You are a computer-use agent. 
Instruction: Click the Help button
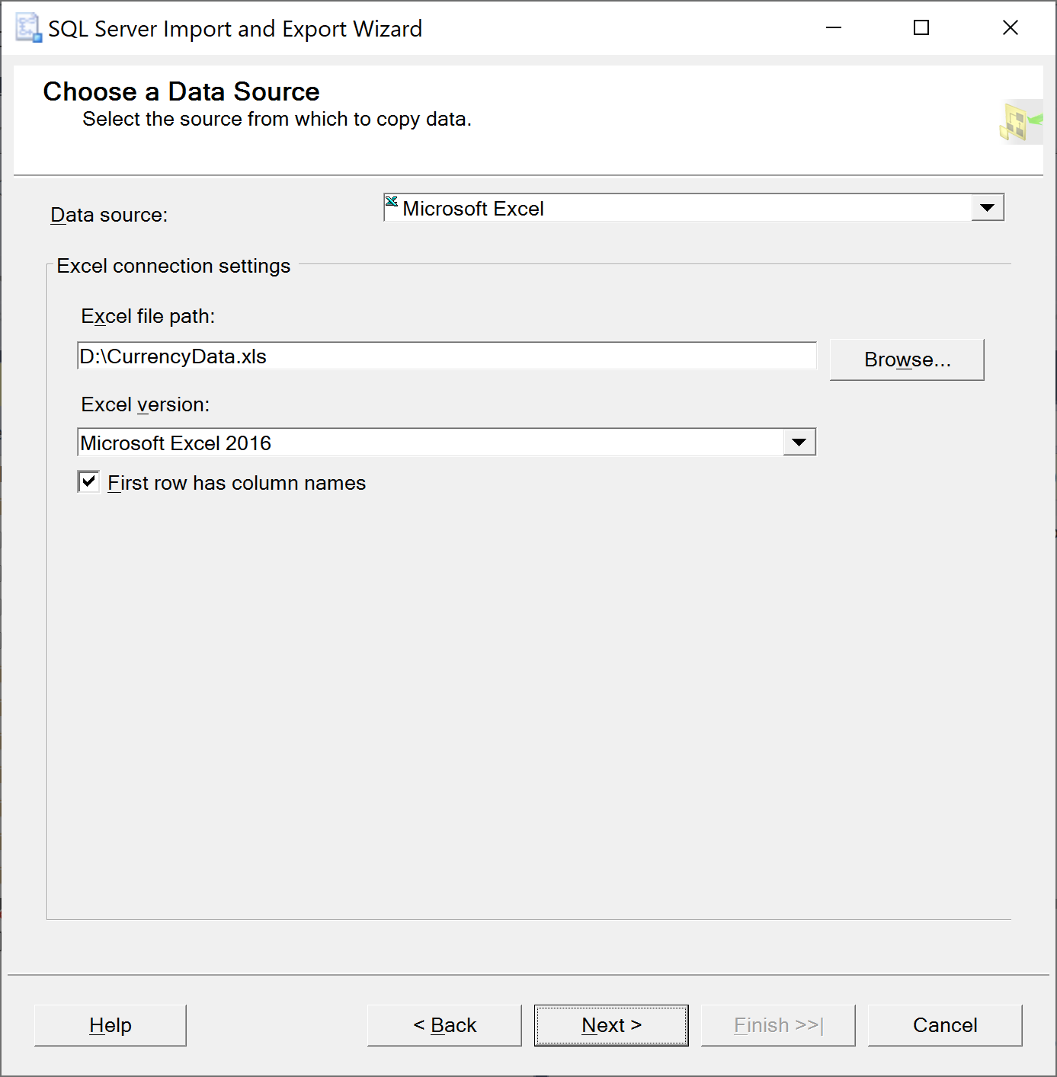pos(111,1025)
